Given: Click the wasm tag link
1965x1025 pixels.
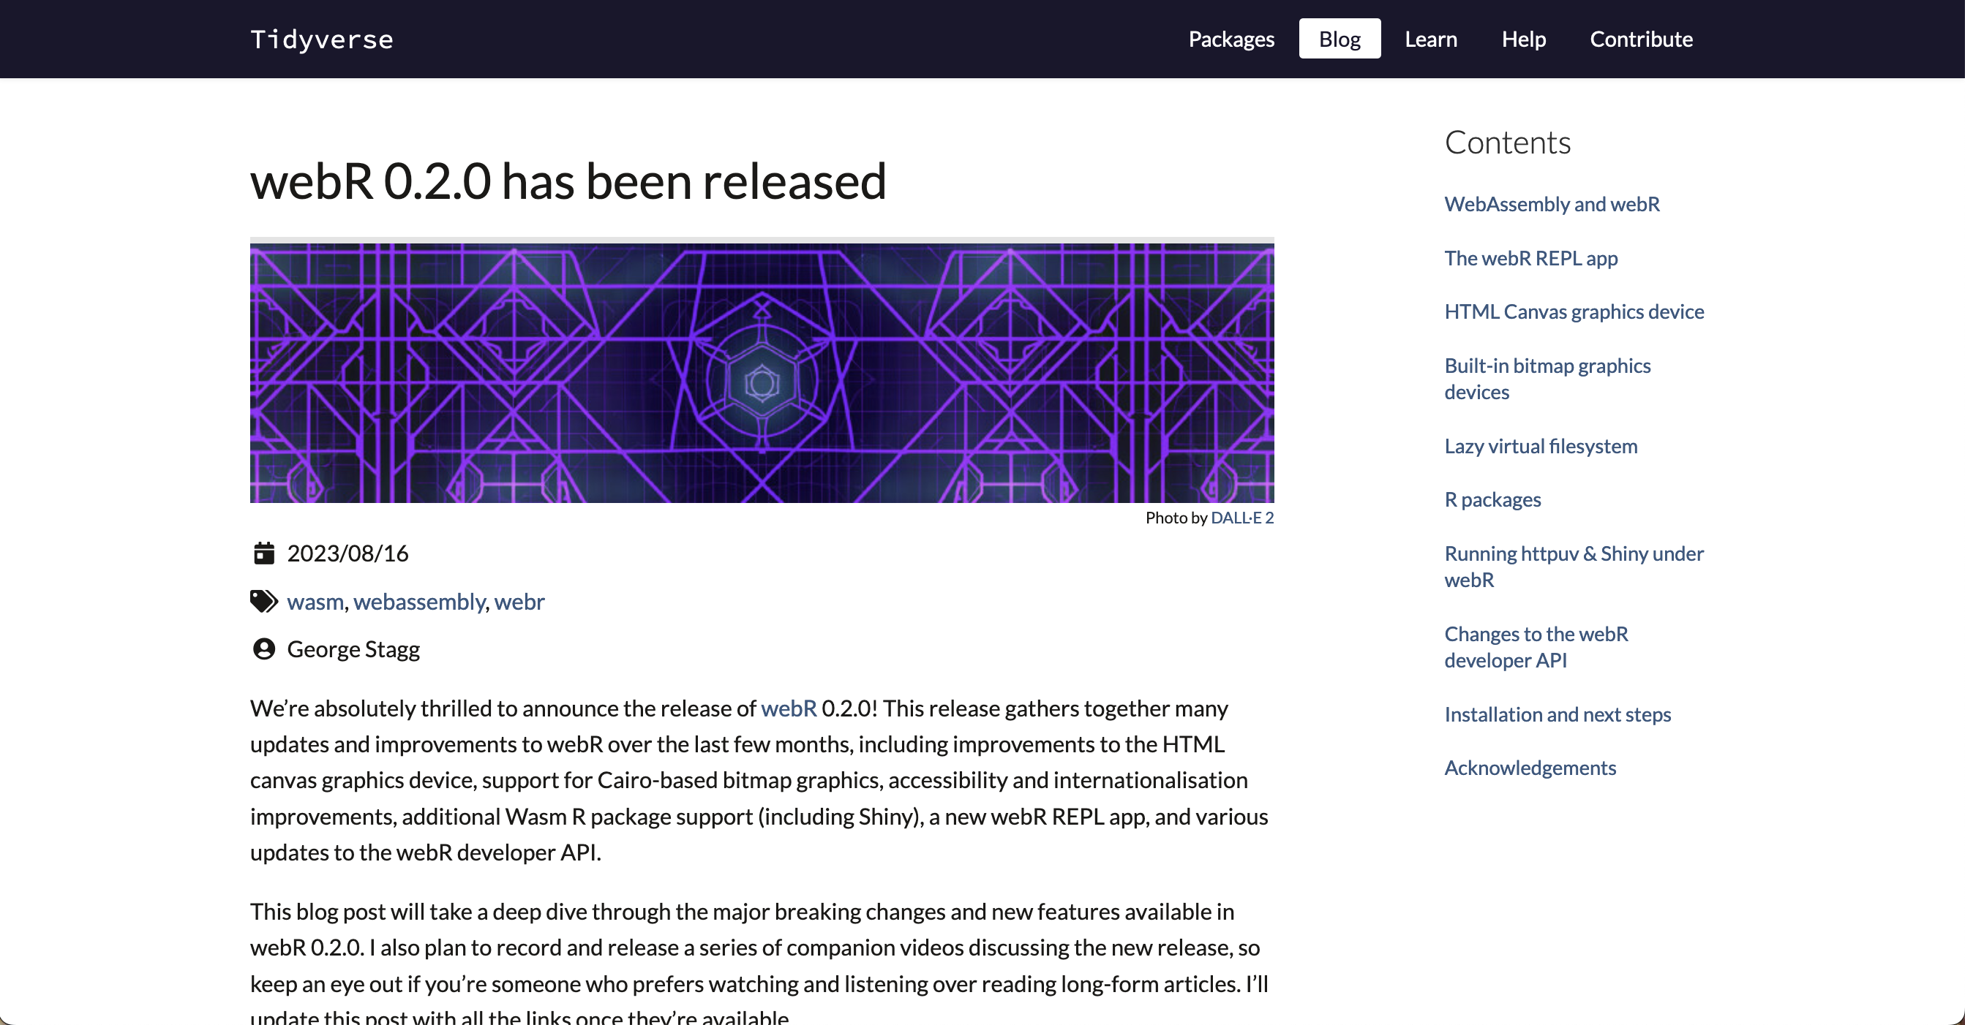Looking at the screenshot, I should (315, 602).
